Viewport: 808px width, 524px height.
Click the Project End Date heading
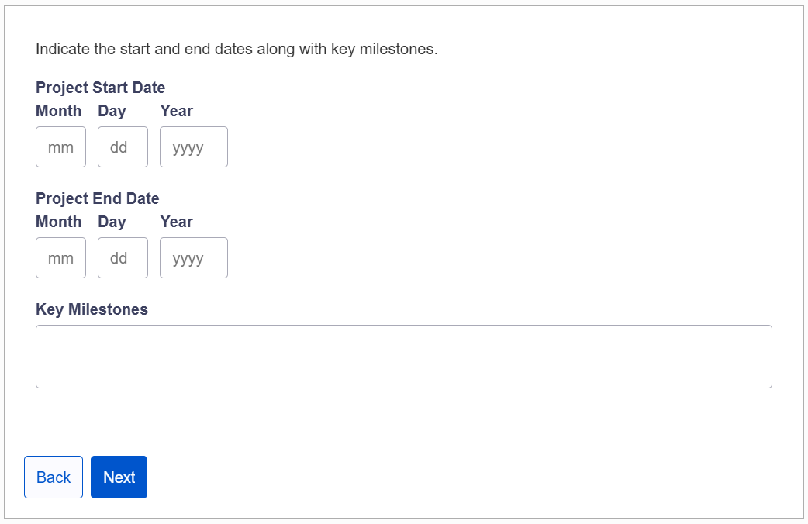coord(97,198)
